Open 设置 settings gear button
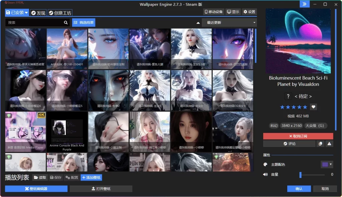Viewport: 342px width, 197px height. pyautogui.click(x=249, y=12)
